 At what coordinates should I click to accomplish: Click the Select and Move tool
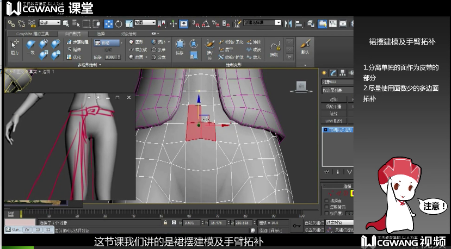(108, 23)
